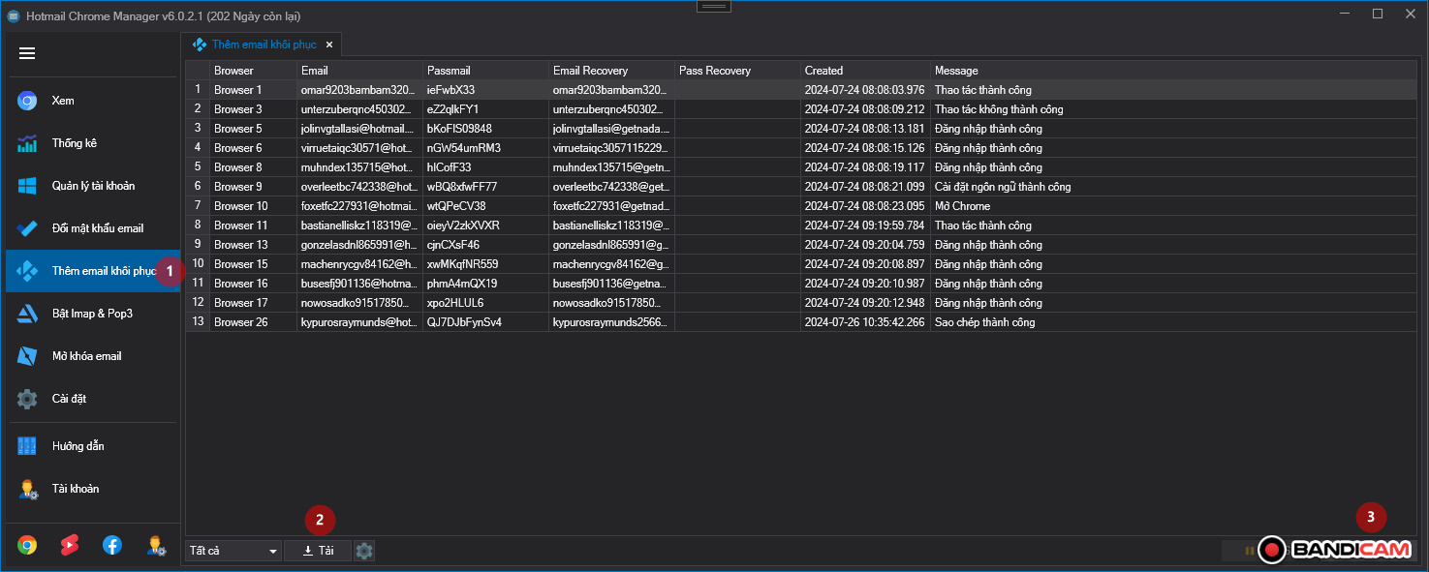Open Mở khóa email section
This screenshot has width=1429, height=572.
pyautogui.click(x=86, y=356)
